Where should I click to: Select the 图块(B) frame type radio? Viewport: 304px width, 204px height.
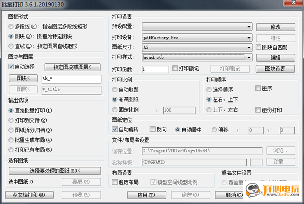11,36
